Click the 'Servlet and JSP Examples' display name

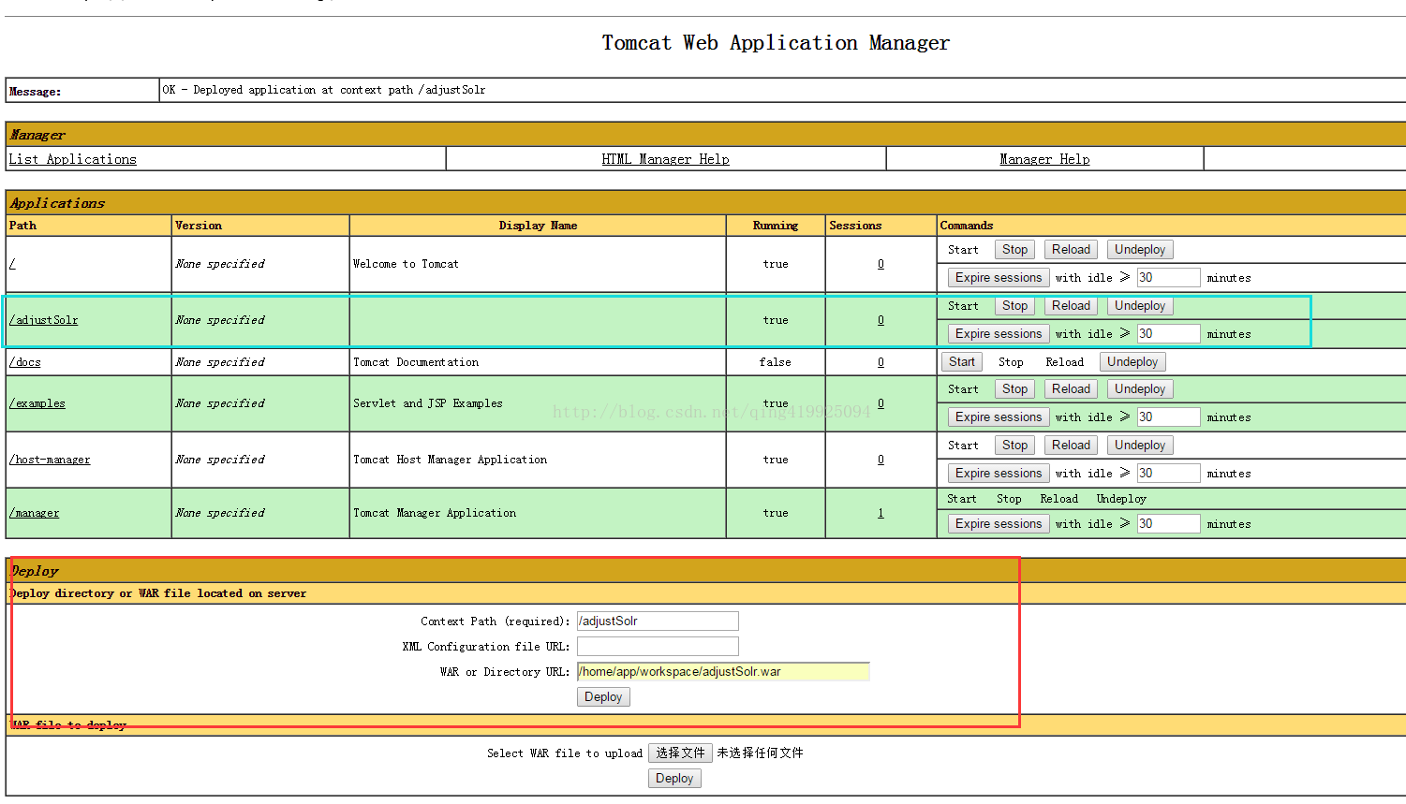coord(428,403)
